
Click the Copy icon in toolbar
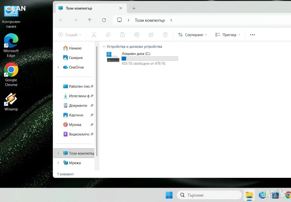(108, 35)
